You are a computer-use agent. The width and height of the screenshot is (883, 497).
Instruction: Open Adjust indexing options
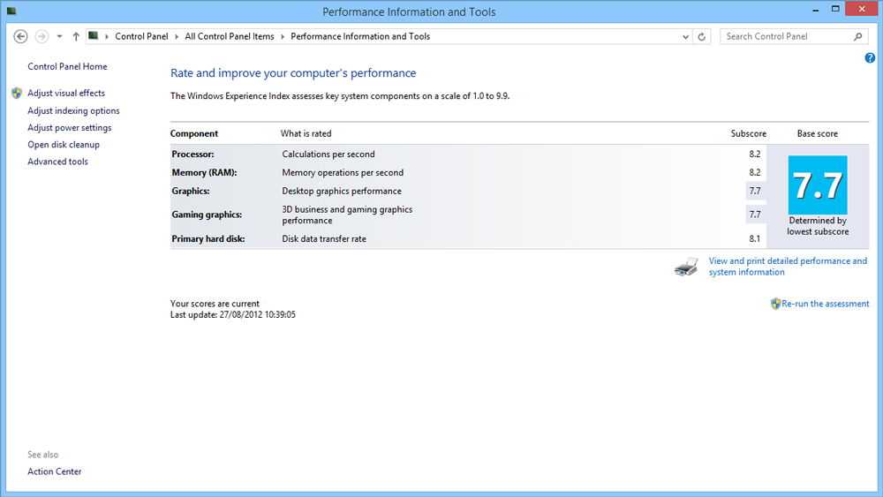click(73, 111)
